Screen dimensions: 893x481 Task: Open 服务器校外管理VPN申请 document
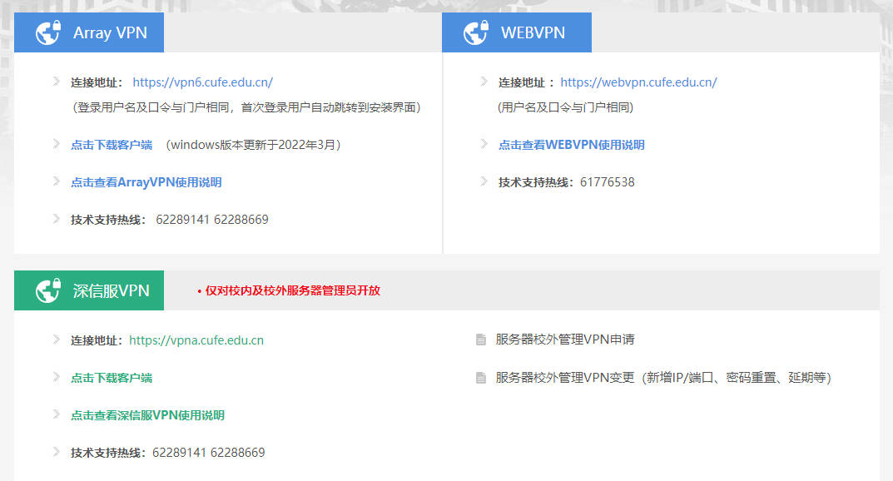tap(565, 340)
